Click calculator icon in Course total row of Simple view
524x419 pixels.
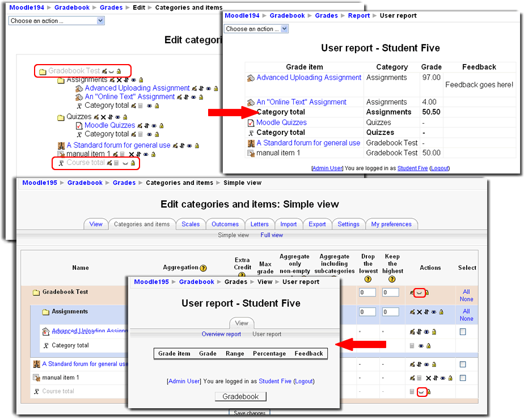(412, 392)
